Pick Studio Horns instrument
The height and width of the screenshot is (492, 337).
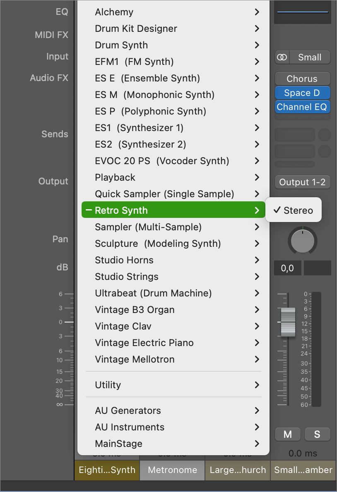tap(173, 260)
